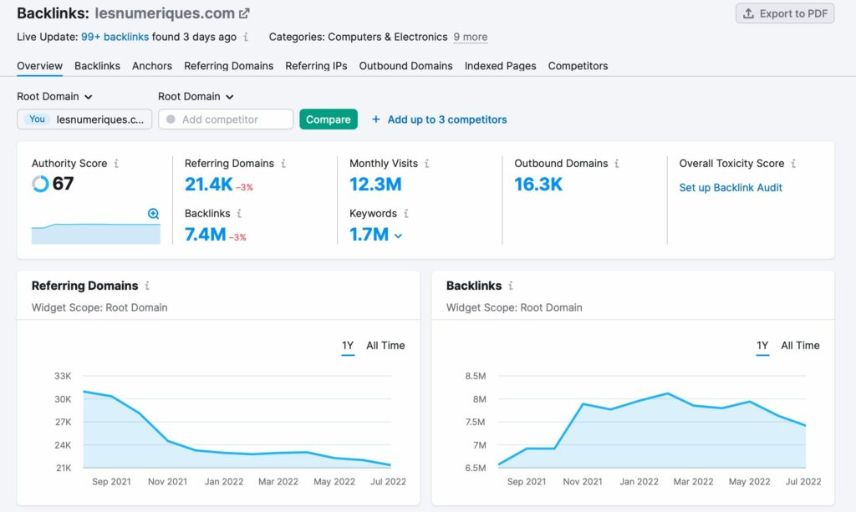Click the 16.3K Outbound Domains value
Viewport: 856px width, 512px height.
pos(538,185)
